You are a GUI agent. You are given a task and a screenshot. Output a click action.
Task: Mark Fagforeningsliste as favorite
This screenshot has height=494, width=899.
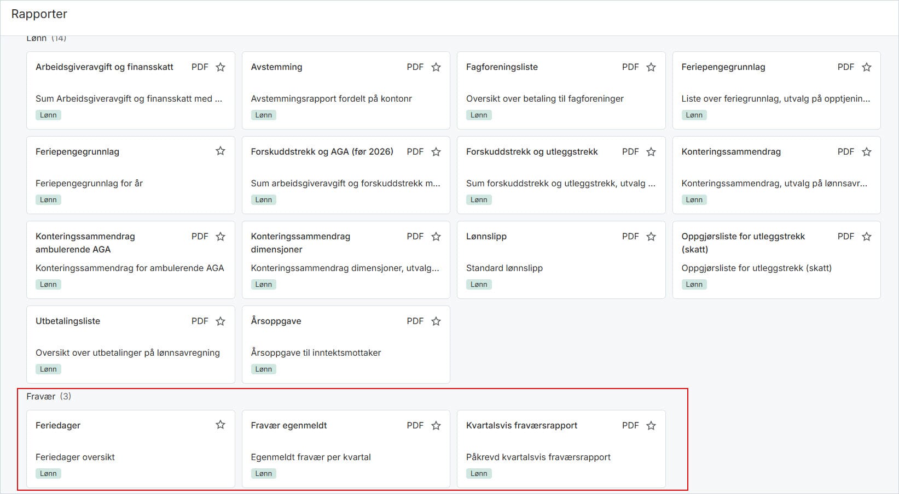651,67
